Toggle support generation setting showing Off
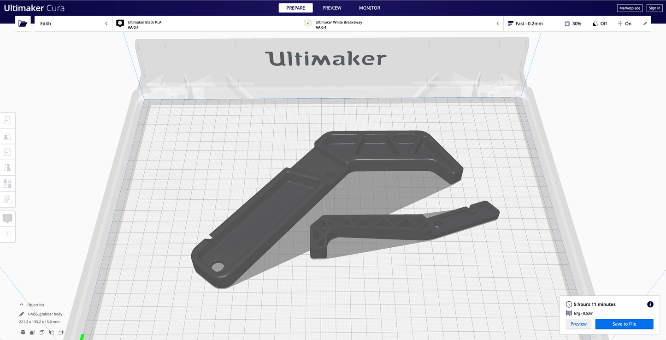This screenshot has width=666, height=340. click(599, 23)
